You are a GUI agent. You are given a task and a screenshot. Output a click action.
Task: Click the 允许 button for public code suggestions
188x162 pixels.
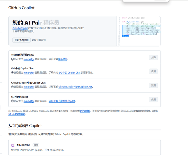(x=153, y=57)
